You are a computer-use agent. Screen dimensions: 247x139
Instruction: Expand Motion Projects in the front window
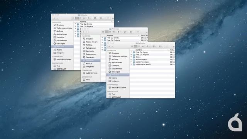131,59
